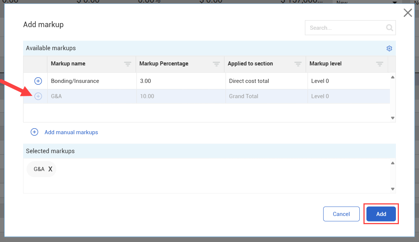Click the search magnifier icon

(x=389, y=28)
